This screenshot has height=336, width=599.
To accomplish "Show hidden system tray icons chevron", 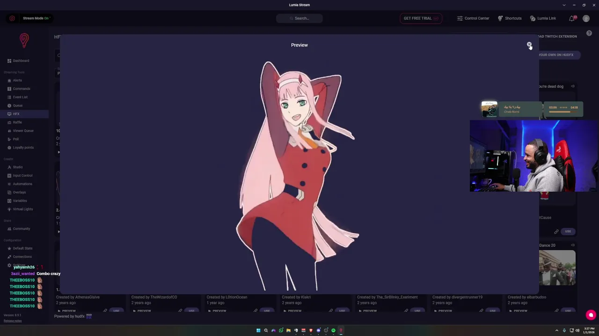I will 556,330.
